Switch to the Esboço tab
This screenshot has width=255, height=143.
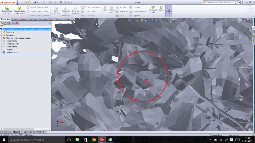(x=15, y=19)
